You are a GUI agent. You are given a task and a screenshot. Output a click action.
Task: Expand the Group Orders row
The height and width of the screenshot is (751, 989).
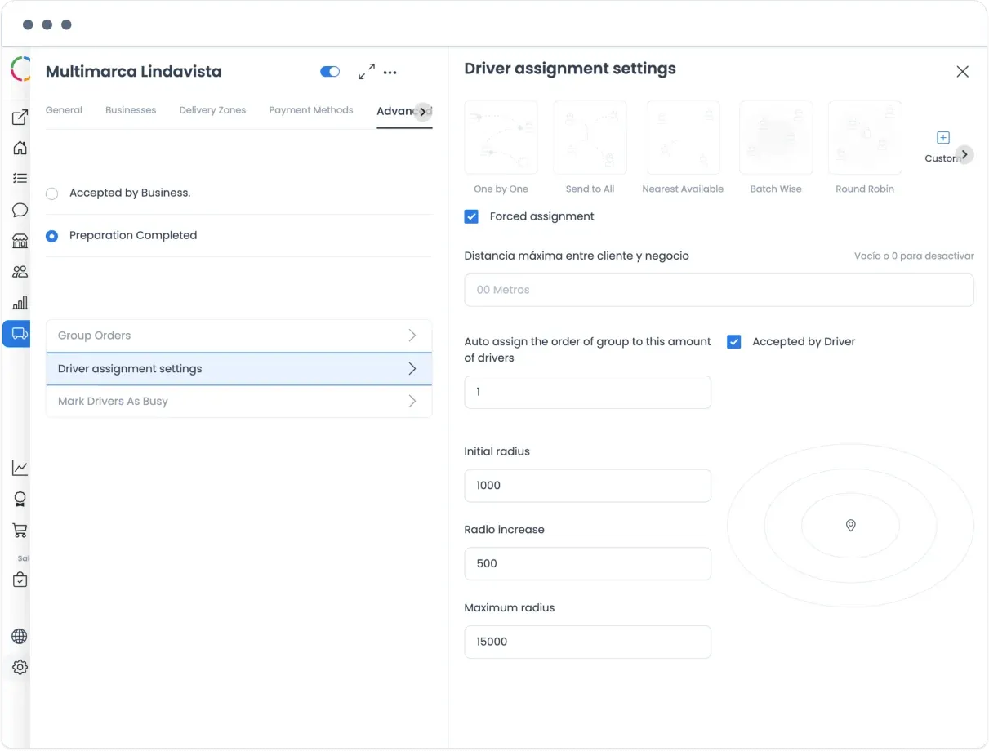[x=238, y=336]
